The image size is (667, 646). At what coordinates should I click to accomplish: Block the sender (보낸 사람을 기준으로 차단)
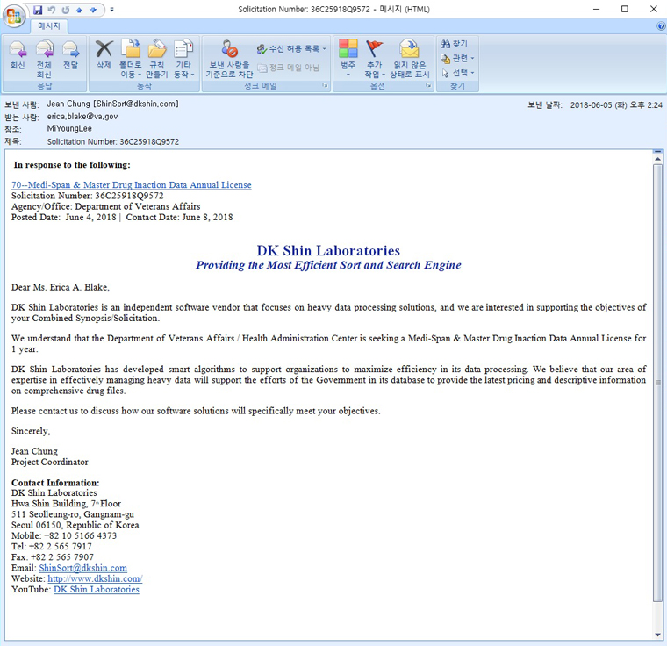[229, 59]
